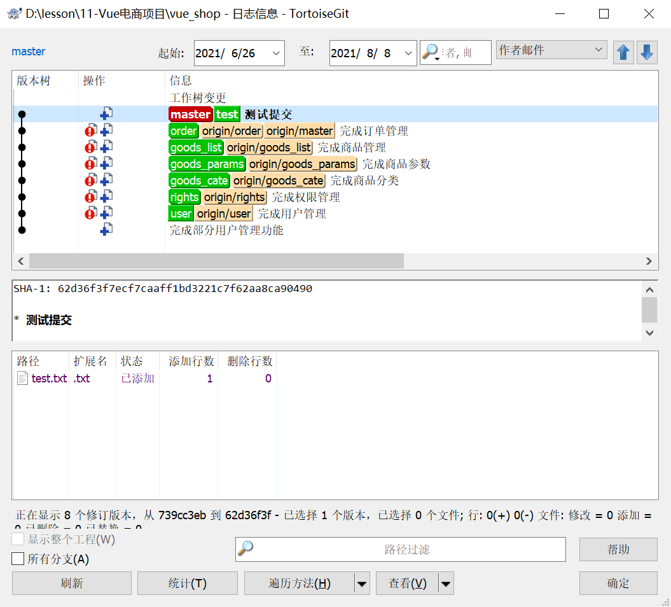This screenshot has width=671, height=607.
Task: Toggle the 所有分支(A) checkbox
Action: (18, 559)
